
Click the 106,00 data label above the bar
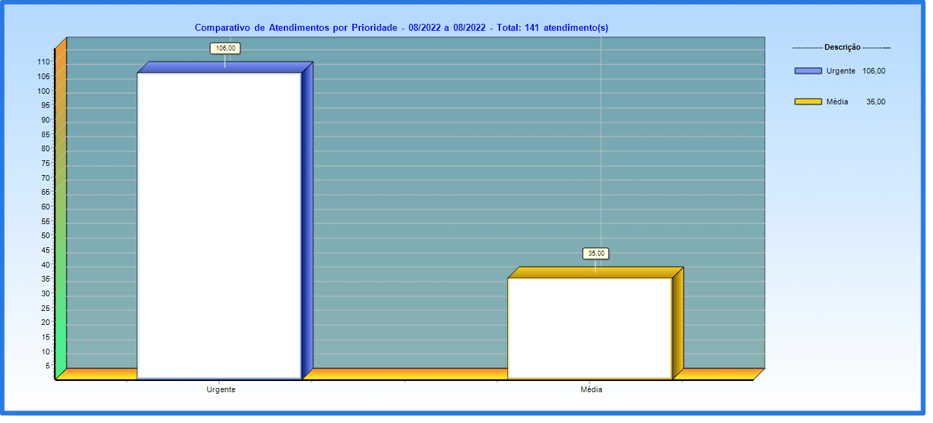tap(226, 48)
